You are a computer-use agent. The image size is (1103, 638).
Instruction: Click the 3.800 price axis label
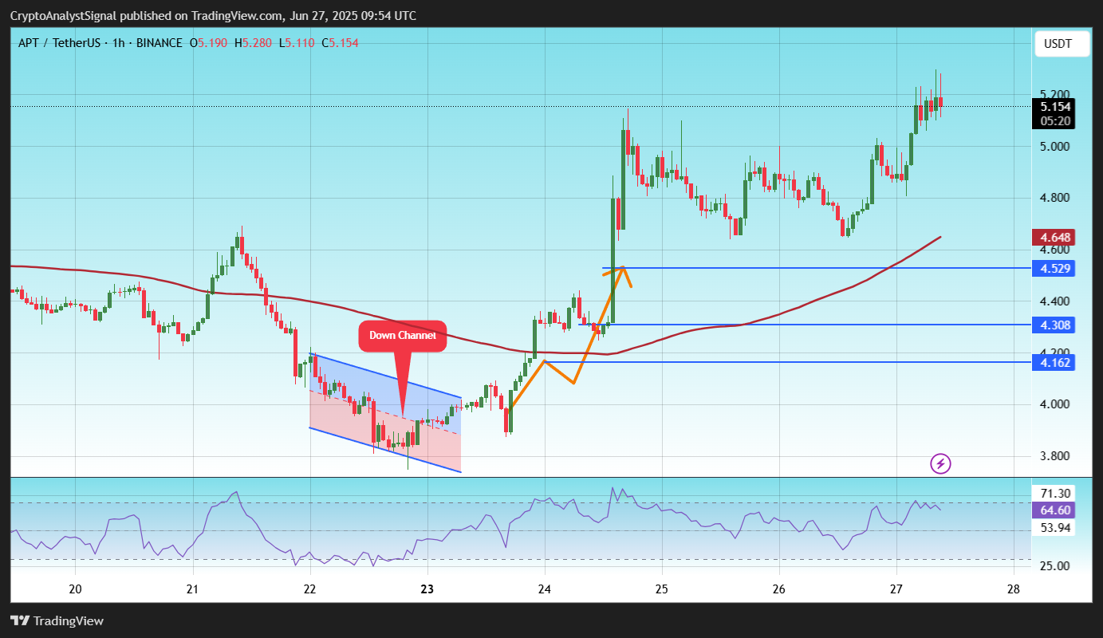tap(1055, 456)
